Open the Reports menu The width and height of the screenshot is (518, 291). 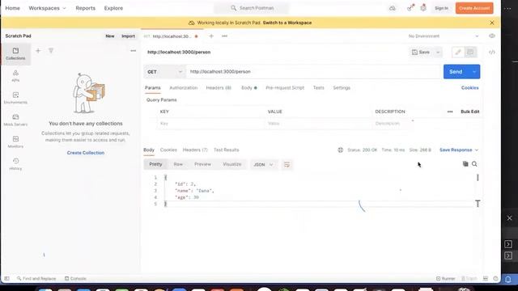(x=85, y=8)
